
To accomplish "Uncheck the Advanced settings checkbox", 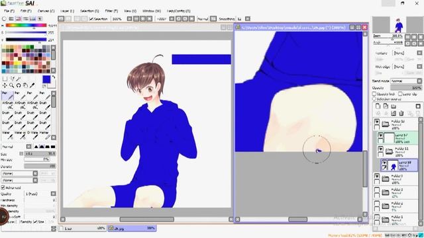I will pyautogui.click(x=3, y=187).
